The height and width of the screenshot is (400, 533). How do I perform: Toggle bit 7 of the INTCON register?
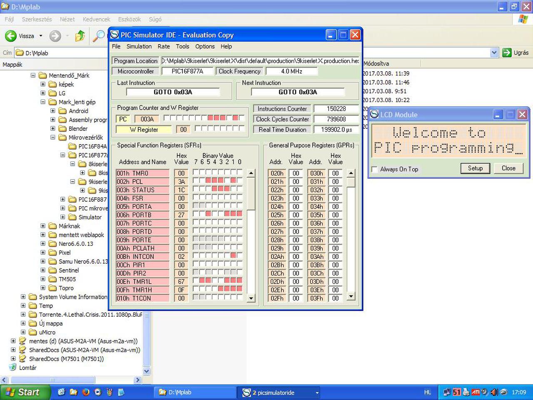coord(196,255)
